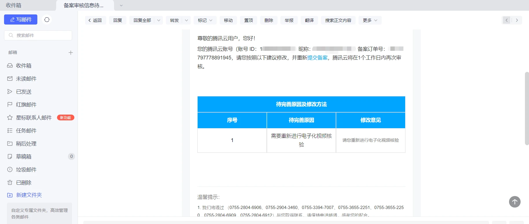
Task: Expand the 回复全部 dropdown arrow
Action: pyautogui.click(x=159, y=20)
